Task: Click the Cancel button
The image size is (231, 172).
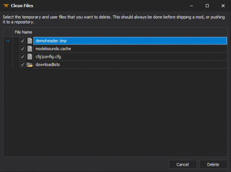Action: 183,164
